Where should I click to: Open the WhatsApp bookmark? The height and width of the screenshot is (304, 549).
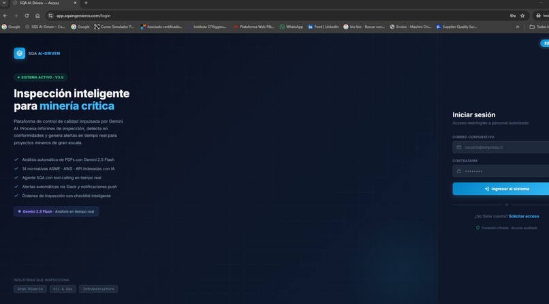pyautogui.click(x=292, y=27)
